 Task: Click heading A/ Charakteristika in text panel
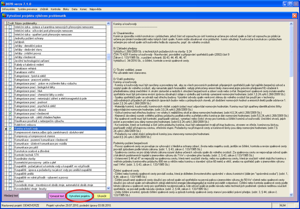coord(123,33)
